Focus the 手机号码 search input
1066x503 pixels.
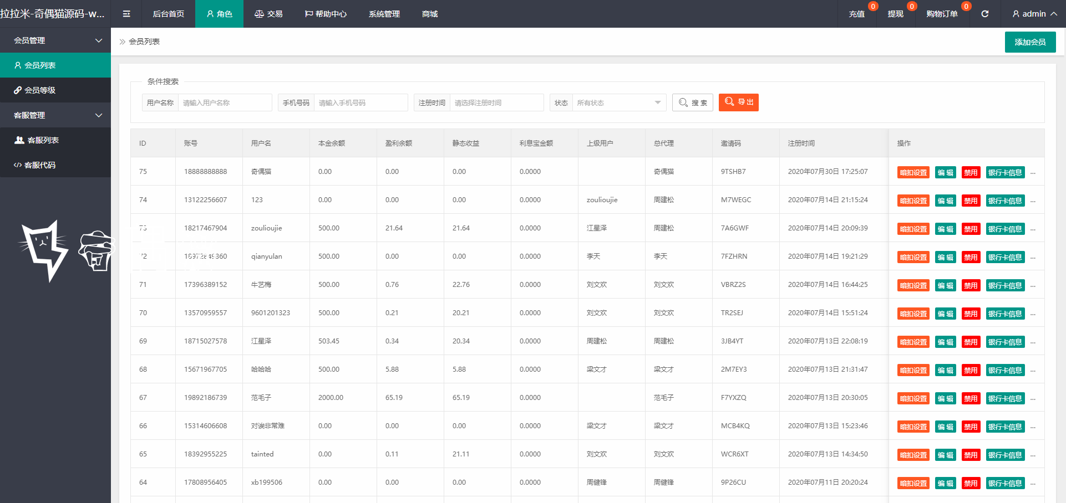pos(361,102)
